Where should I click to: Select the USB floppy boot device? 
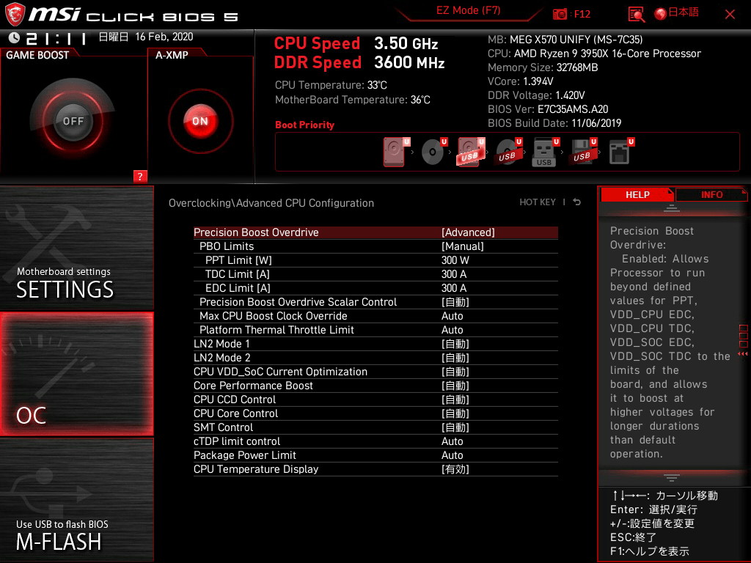point(583,152)
